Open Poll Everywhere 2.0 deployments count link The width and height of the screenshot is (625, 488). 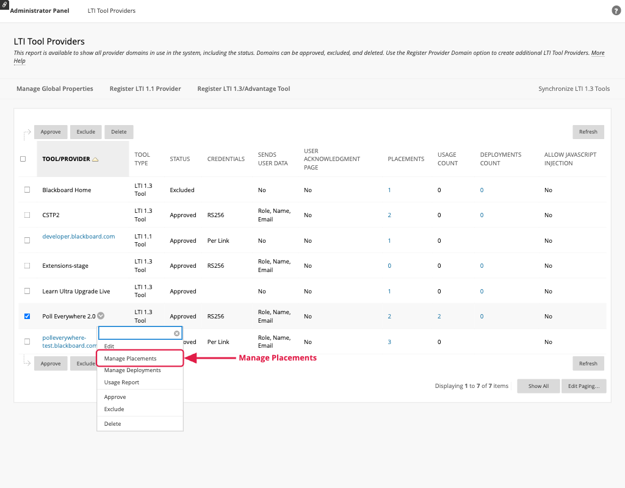pos(482,317)
